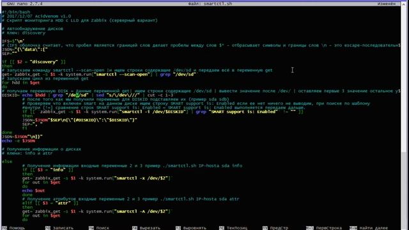Click the line with 'SMART support is: Enabled' grep
The width and height of the screenshot is (409, 230).
[x=163, y=112]
